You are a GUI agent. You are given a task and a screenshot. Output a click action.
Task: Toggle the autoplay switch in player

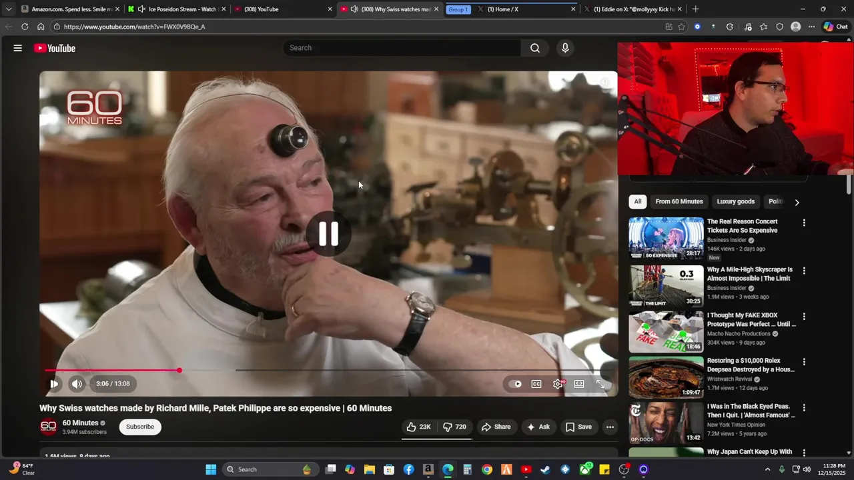pos(514,384)
